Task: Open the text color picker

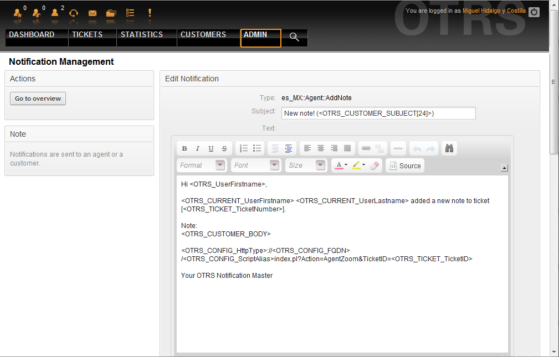Action: 340,165
